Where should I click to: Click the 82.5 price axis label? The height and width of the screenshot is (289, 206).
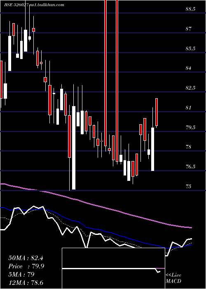(190, 88)
